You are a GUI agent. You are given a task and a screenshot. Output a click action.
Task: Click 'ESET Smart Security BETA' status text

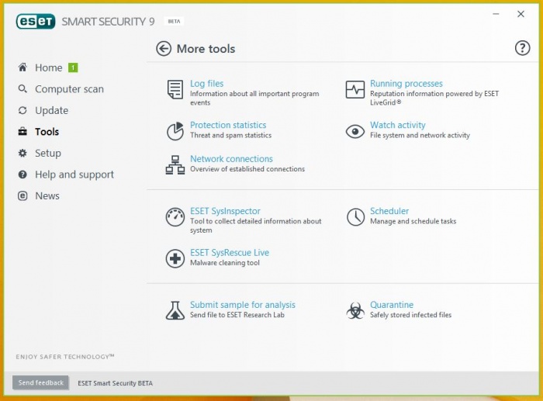pyautogui.click(x=115, y=383)
